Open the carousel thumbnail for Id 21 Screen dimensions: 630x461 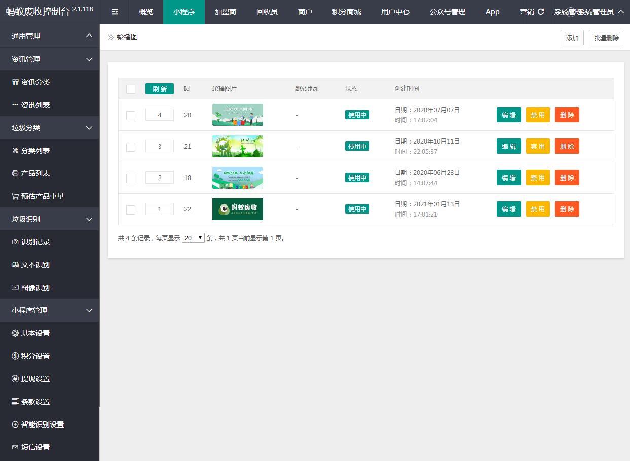click(x=238, y=146)
